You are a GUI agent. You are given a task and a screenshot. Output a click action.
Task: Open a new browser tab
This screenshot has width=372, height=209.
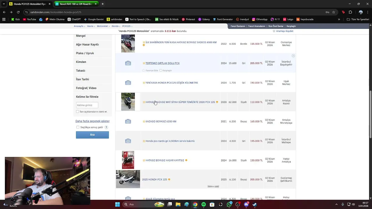tap(103, 4)
